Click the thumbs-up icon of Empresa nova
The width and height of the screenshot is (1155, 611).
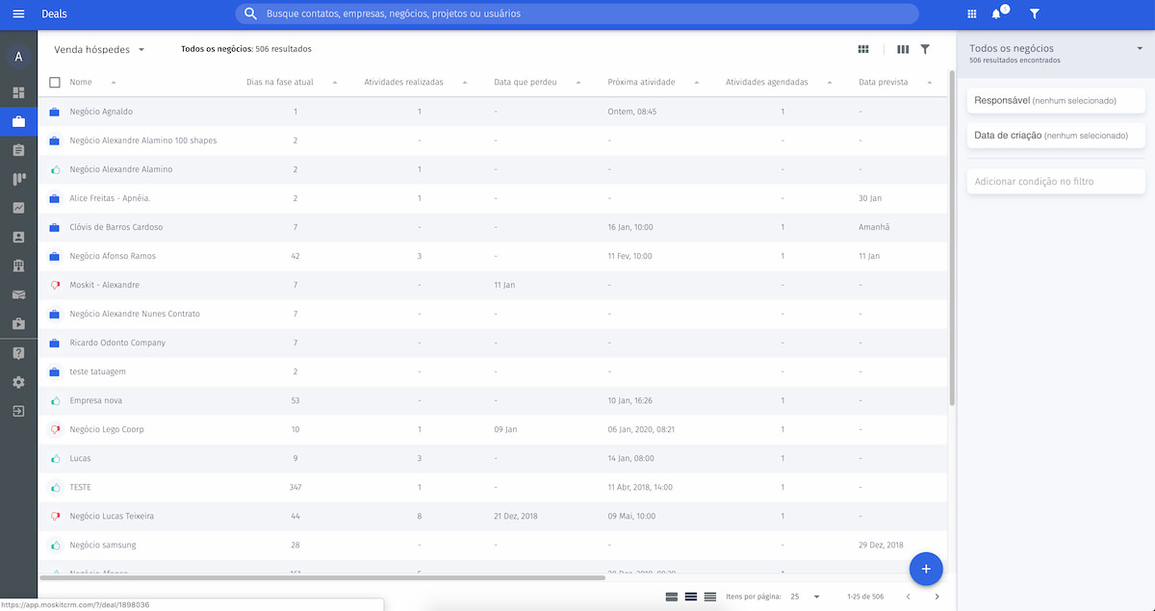(x=55, y=400)
